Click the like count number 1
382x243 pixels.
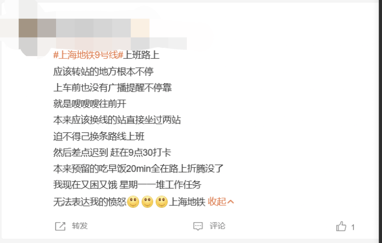tap(353, 227)
